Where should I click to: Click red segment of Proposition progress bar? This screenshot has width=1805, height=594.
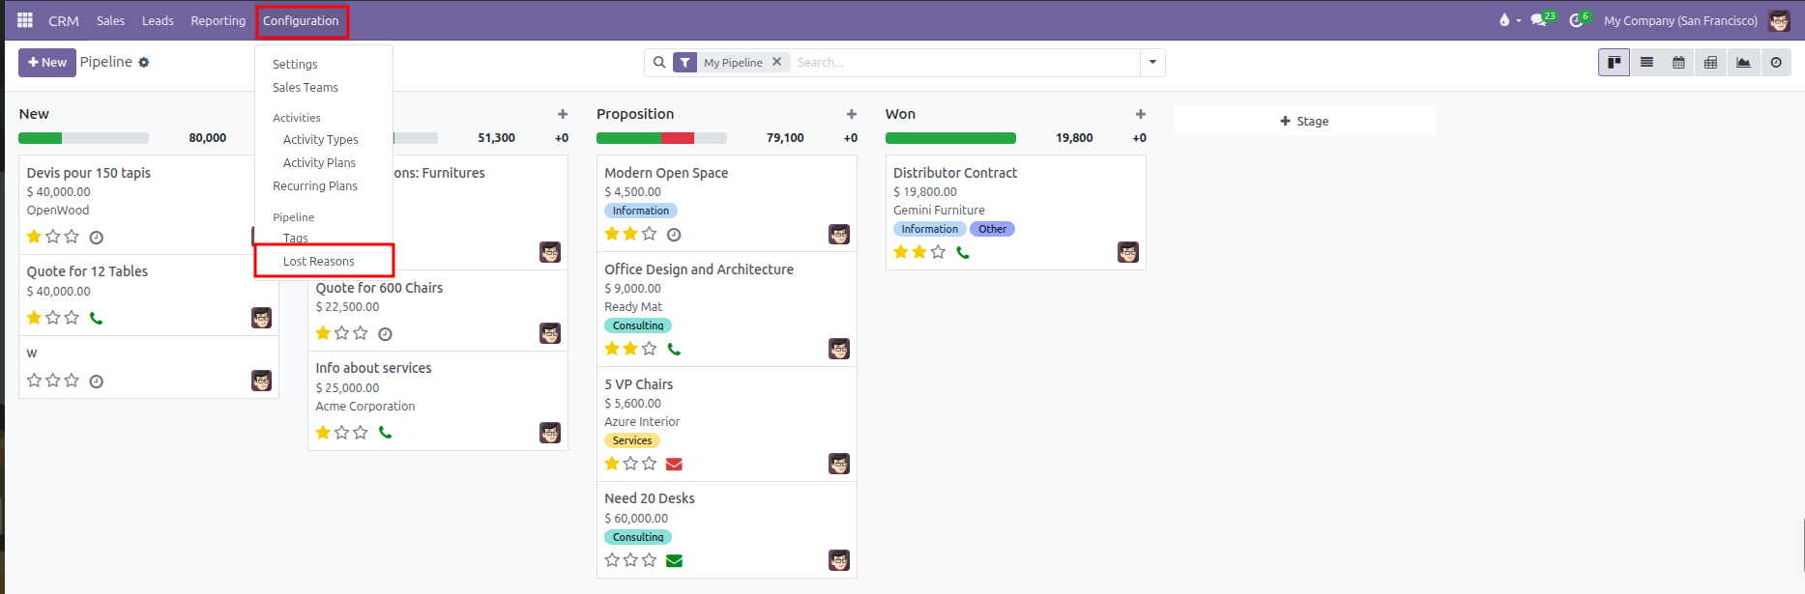(678, 138)
